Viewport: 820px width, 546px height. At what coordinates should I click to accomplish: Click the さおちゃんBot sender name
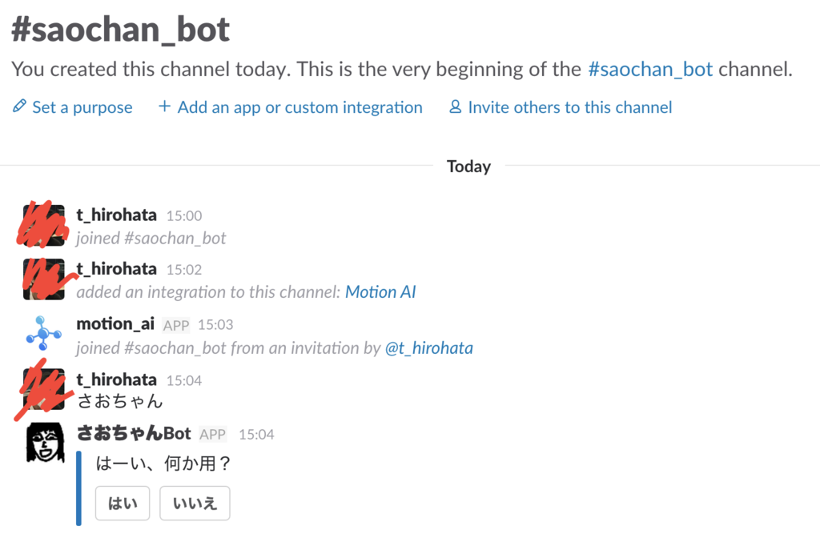(x=134, y=434)
